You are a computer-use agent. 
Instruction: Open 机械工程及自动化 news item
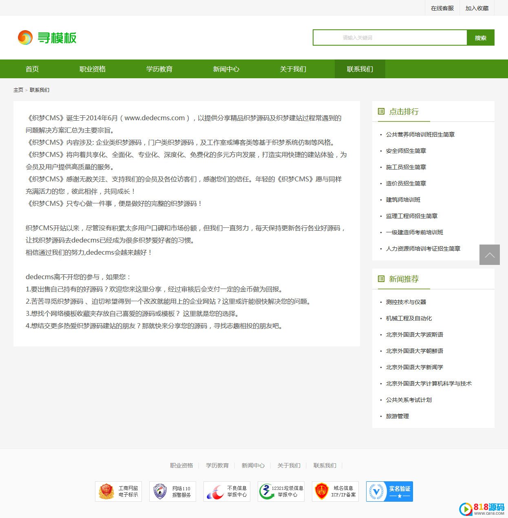(x=409, y=318)
